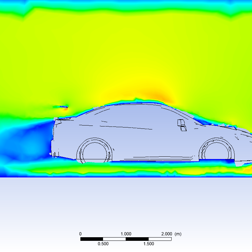The width and height of the screenshot is (252, 252).
Task: Click the car's side mirror outline
Action: pos(182,125)
